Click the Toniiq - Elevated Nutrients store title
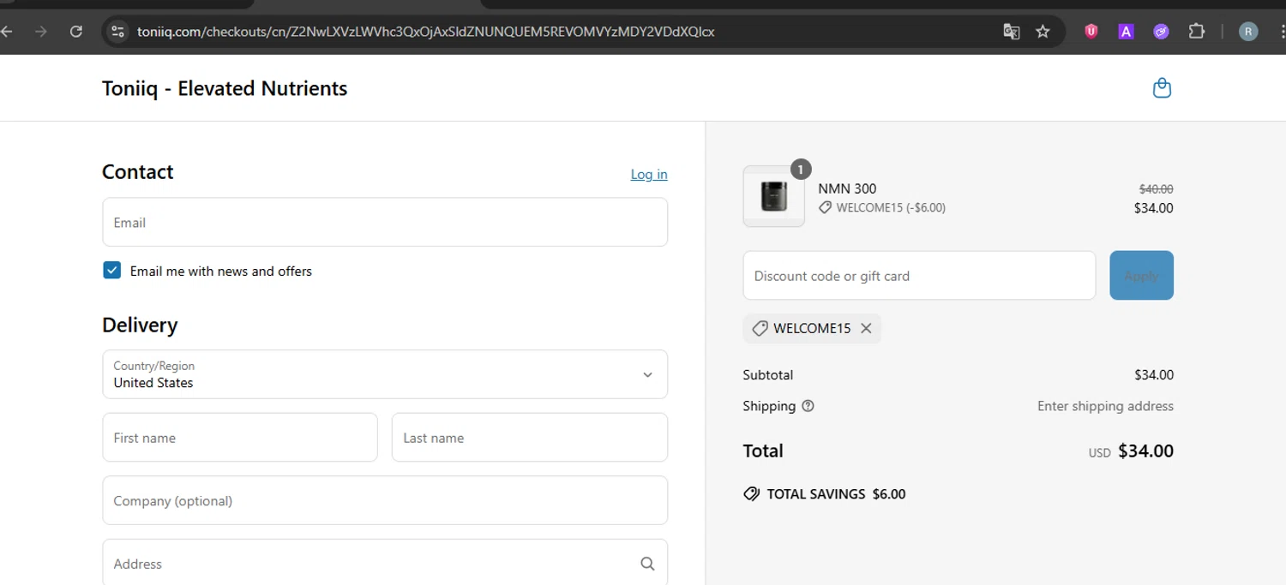Screen dimensions: 1286x585 pos(225,88)
